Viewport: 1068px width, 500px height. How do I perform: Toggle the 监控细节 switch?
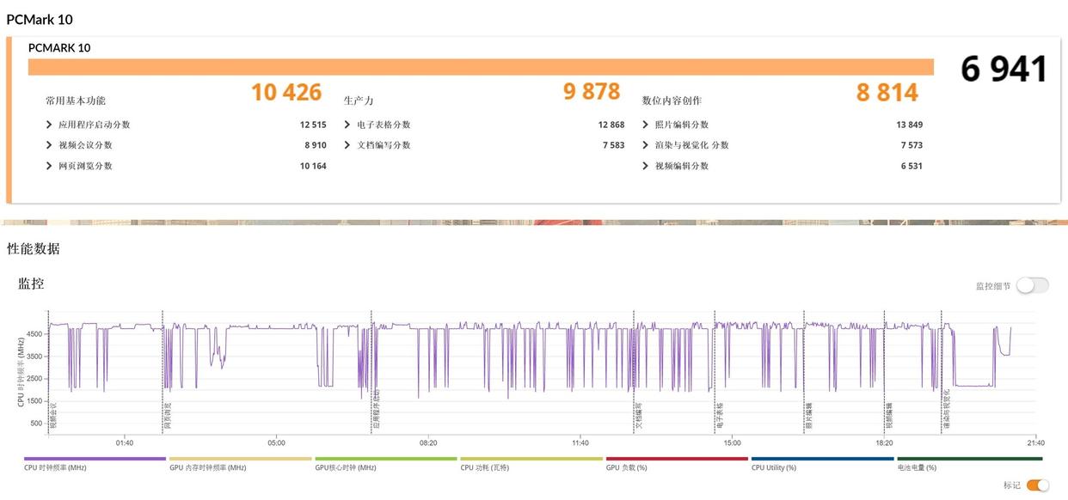1032,285
